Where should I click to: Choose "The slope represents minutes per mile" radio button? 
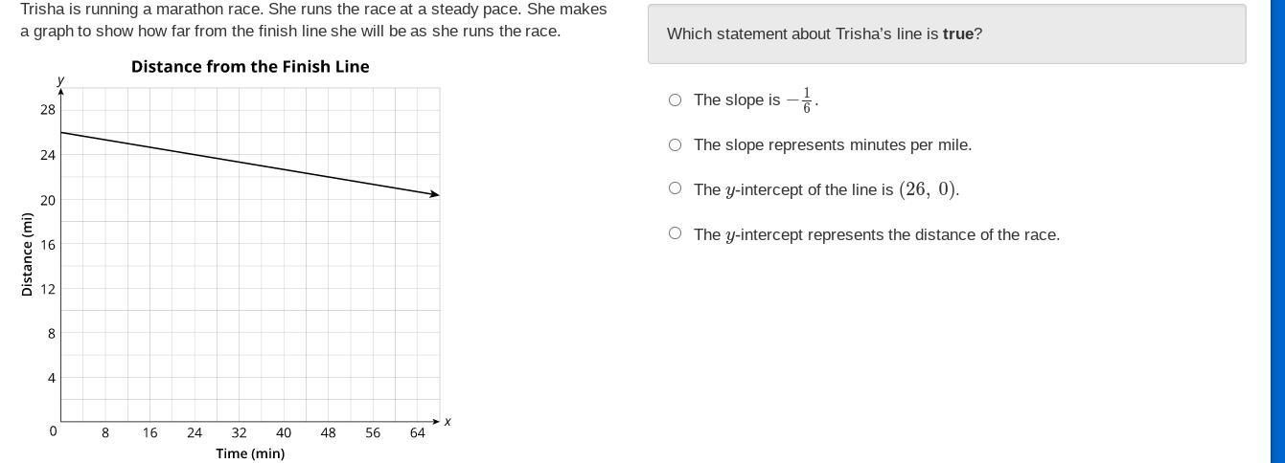tap(676, 145)
